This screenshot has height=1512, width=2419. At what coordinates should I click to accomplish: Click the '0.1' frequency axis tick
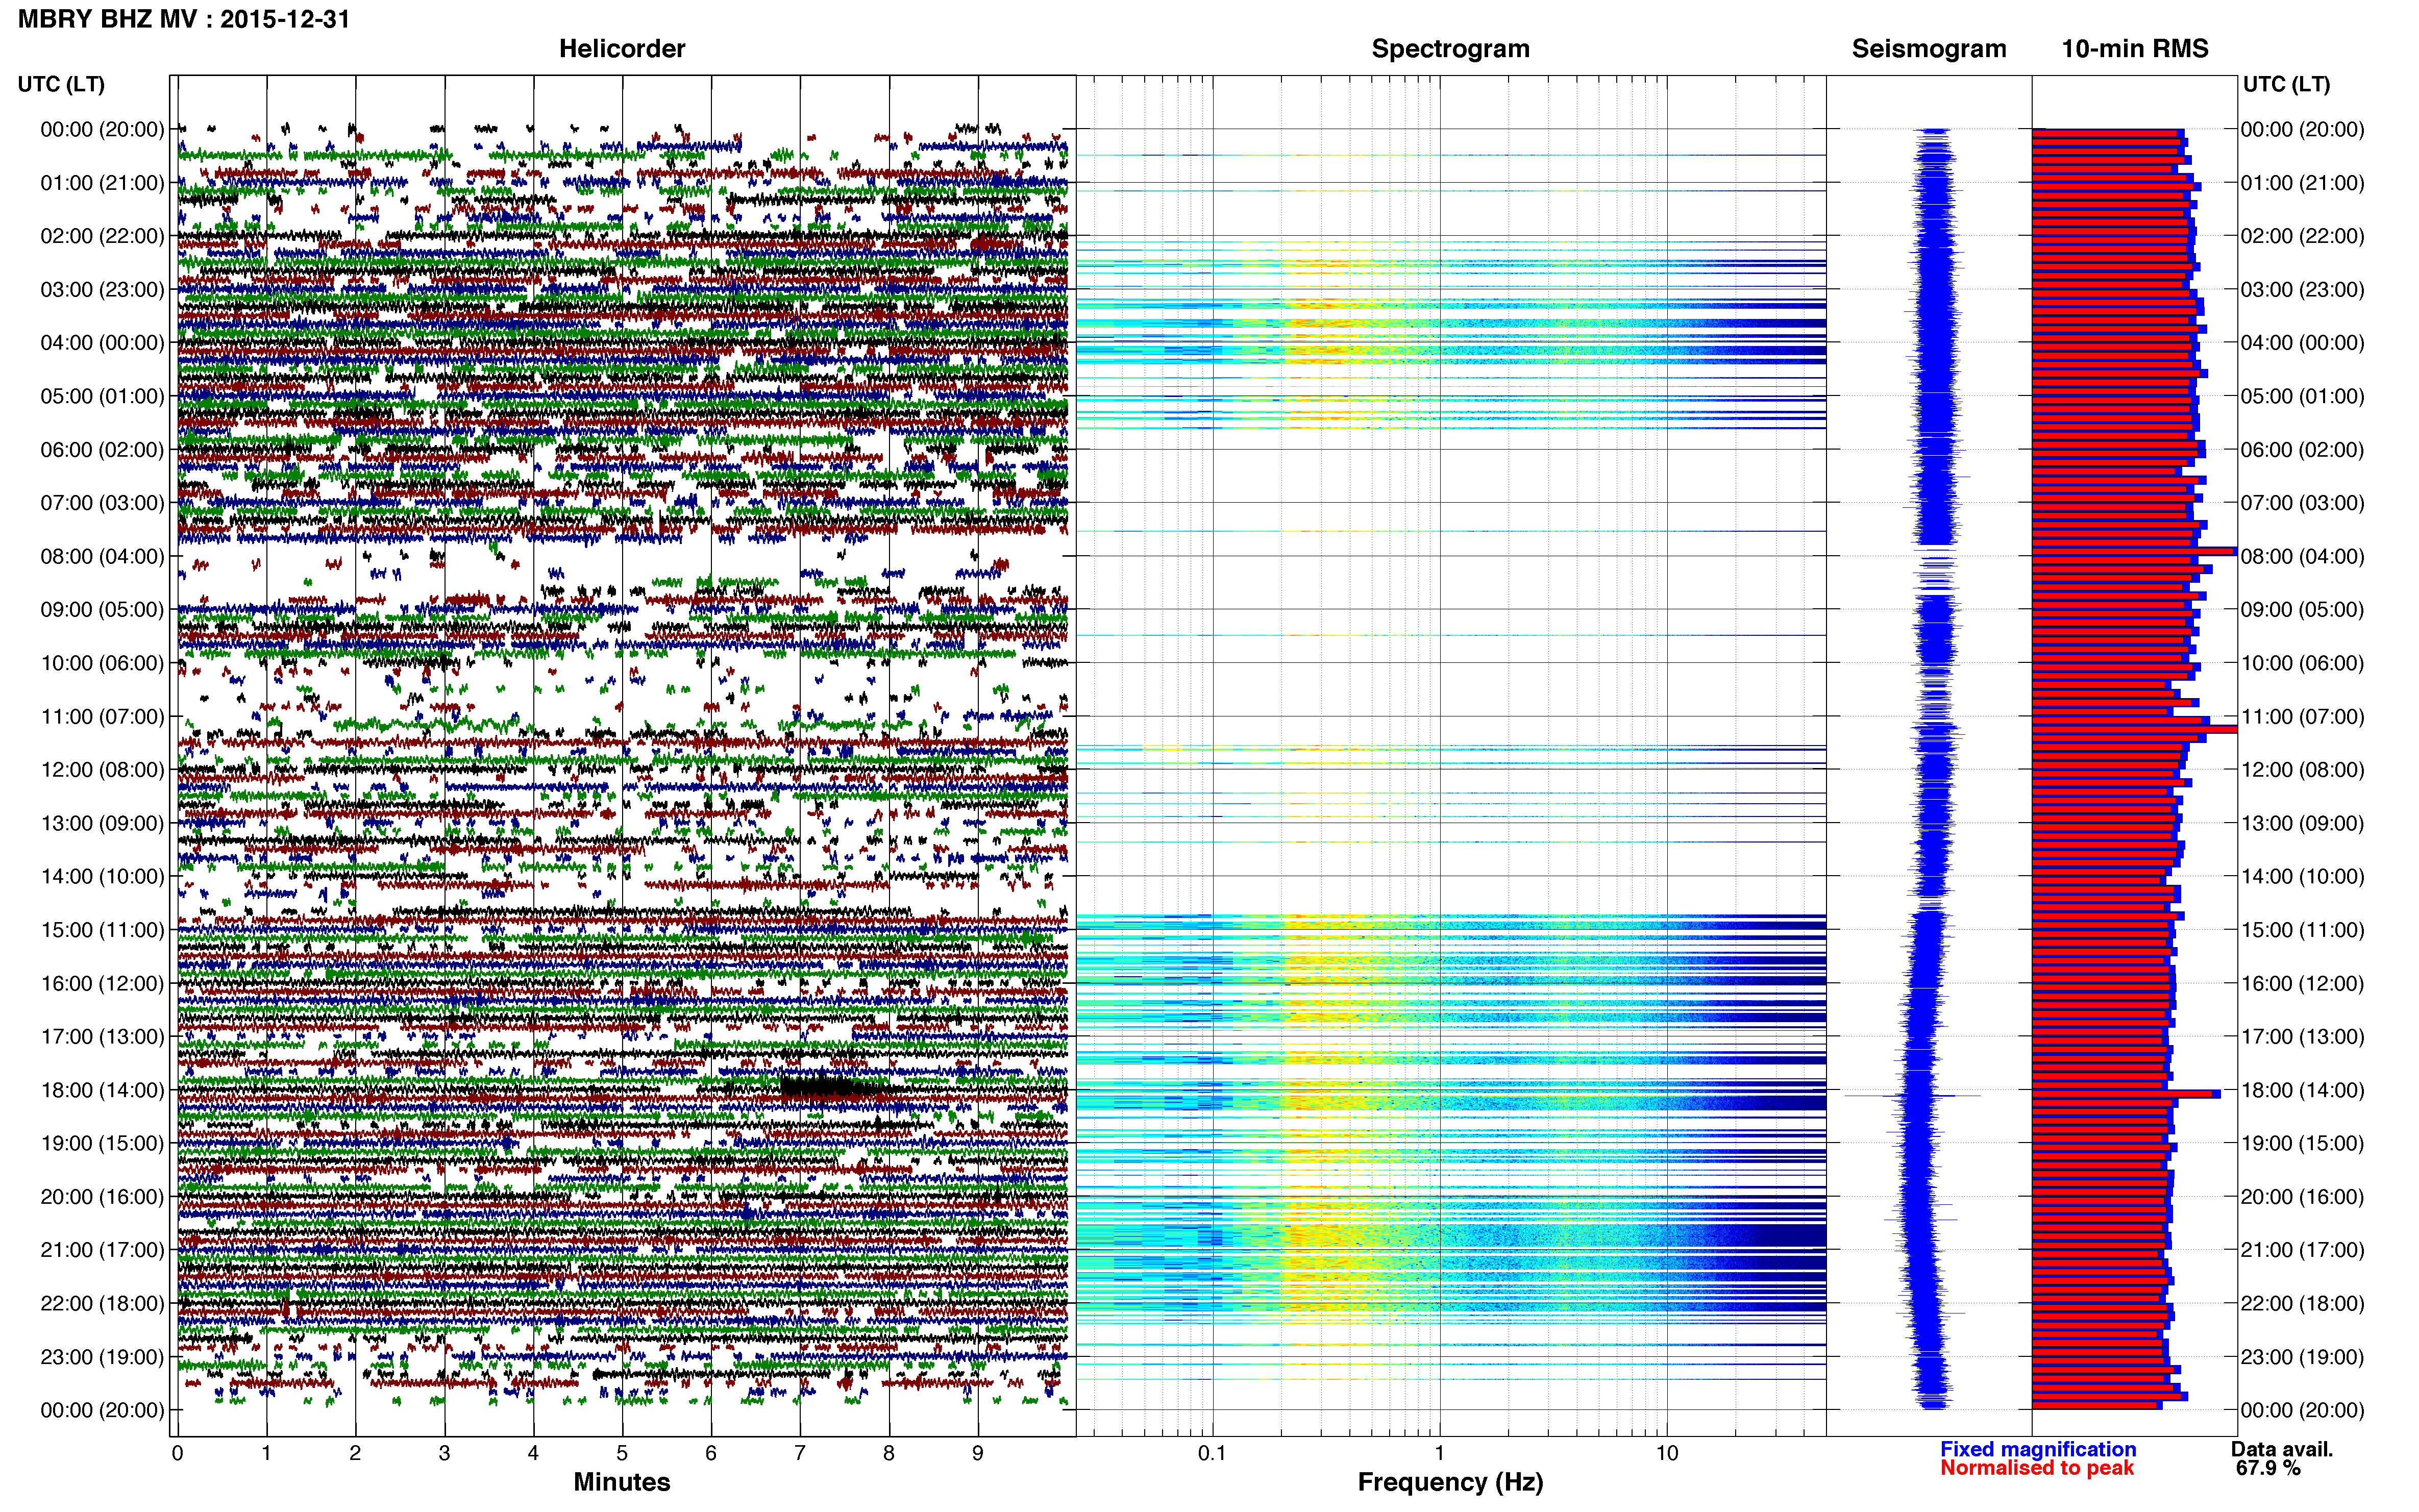[x=1212, y=1453]
